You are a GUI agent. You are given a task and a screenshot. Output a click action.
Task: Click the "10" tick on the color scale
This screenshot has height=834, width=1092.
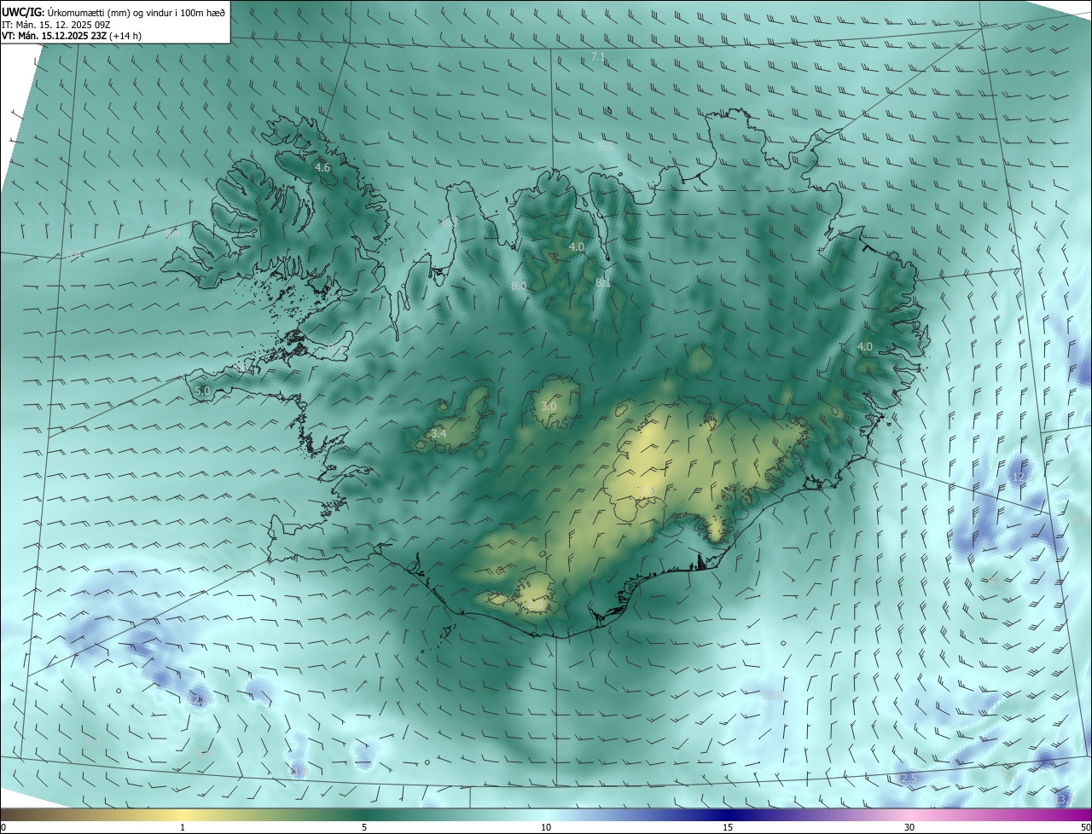546,827
